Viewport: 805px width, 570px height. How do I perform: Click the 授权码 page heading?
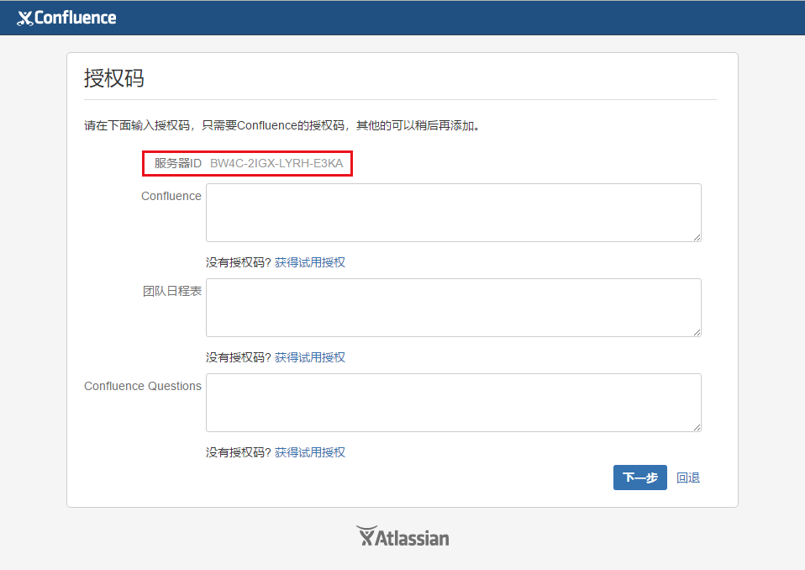coord(114,78)
